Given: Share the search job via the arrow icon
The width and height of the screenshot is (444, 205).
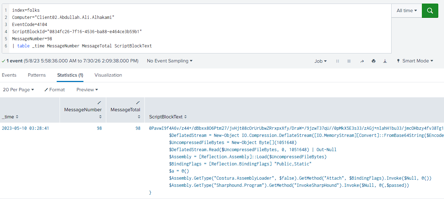Looking at the screenshot, I should point(362,61).
